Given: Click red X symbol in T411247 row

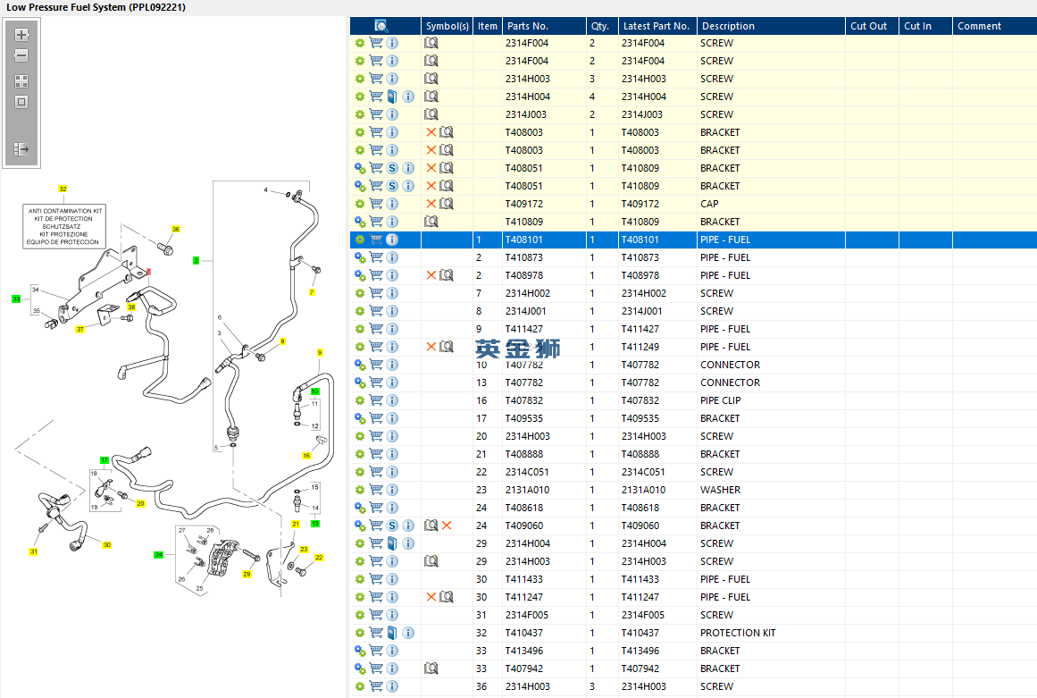Looking at the screenshot, I should click(x=431, y=597).
